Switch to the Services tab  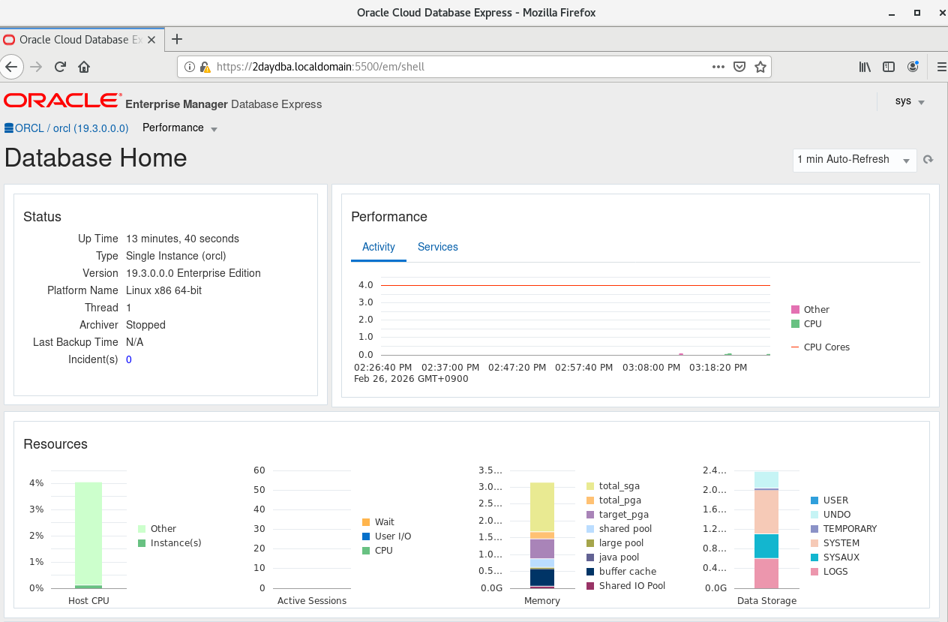click(x=438, y=247)
